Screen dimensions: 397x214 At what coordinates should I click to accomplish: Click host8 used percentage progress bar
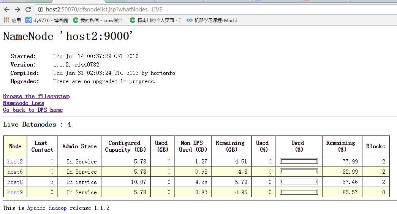(x=299, y=182)
